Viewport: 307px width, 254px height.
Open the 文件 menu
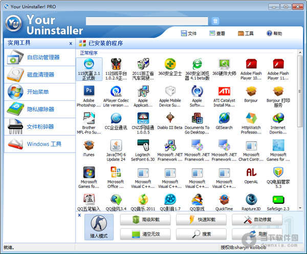click(189, 33)
